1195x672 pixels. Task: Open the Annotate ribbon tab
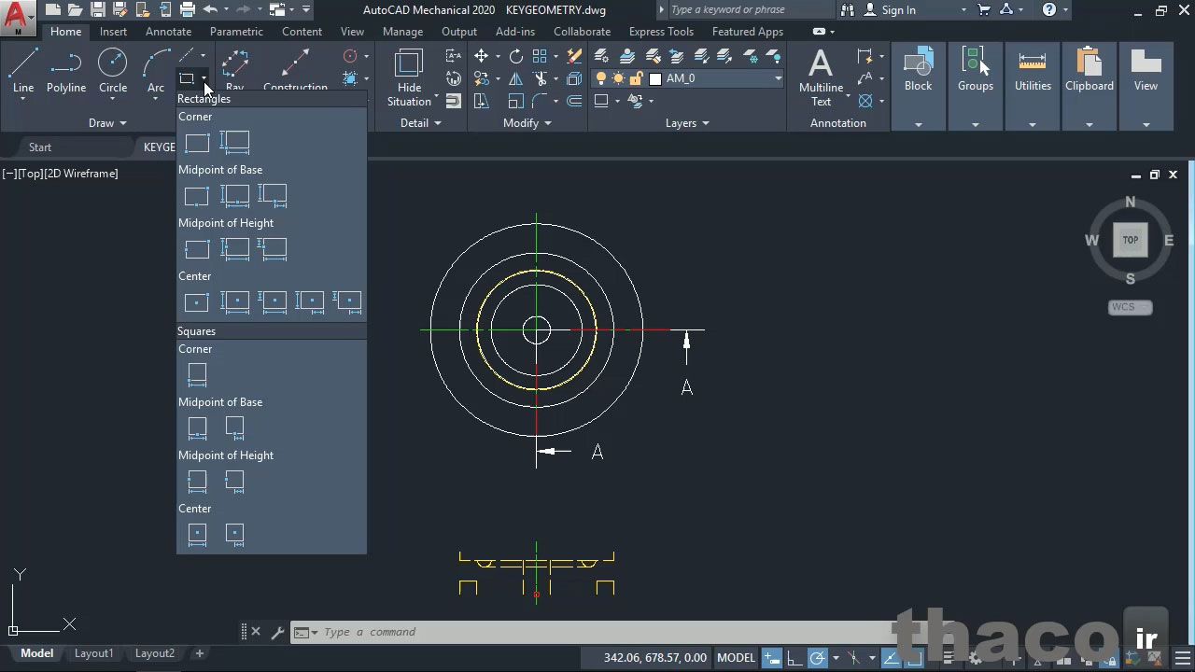(168, 32)
